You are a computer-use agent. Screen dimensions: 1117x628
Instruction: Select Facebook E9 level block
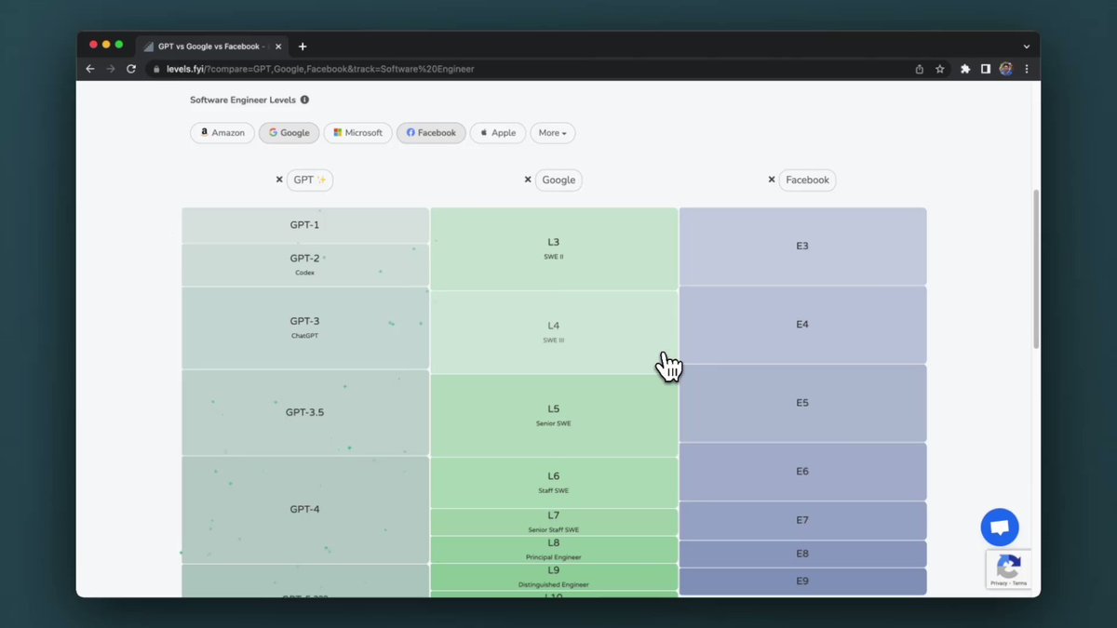[802, 581]
